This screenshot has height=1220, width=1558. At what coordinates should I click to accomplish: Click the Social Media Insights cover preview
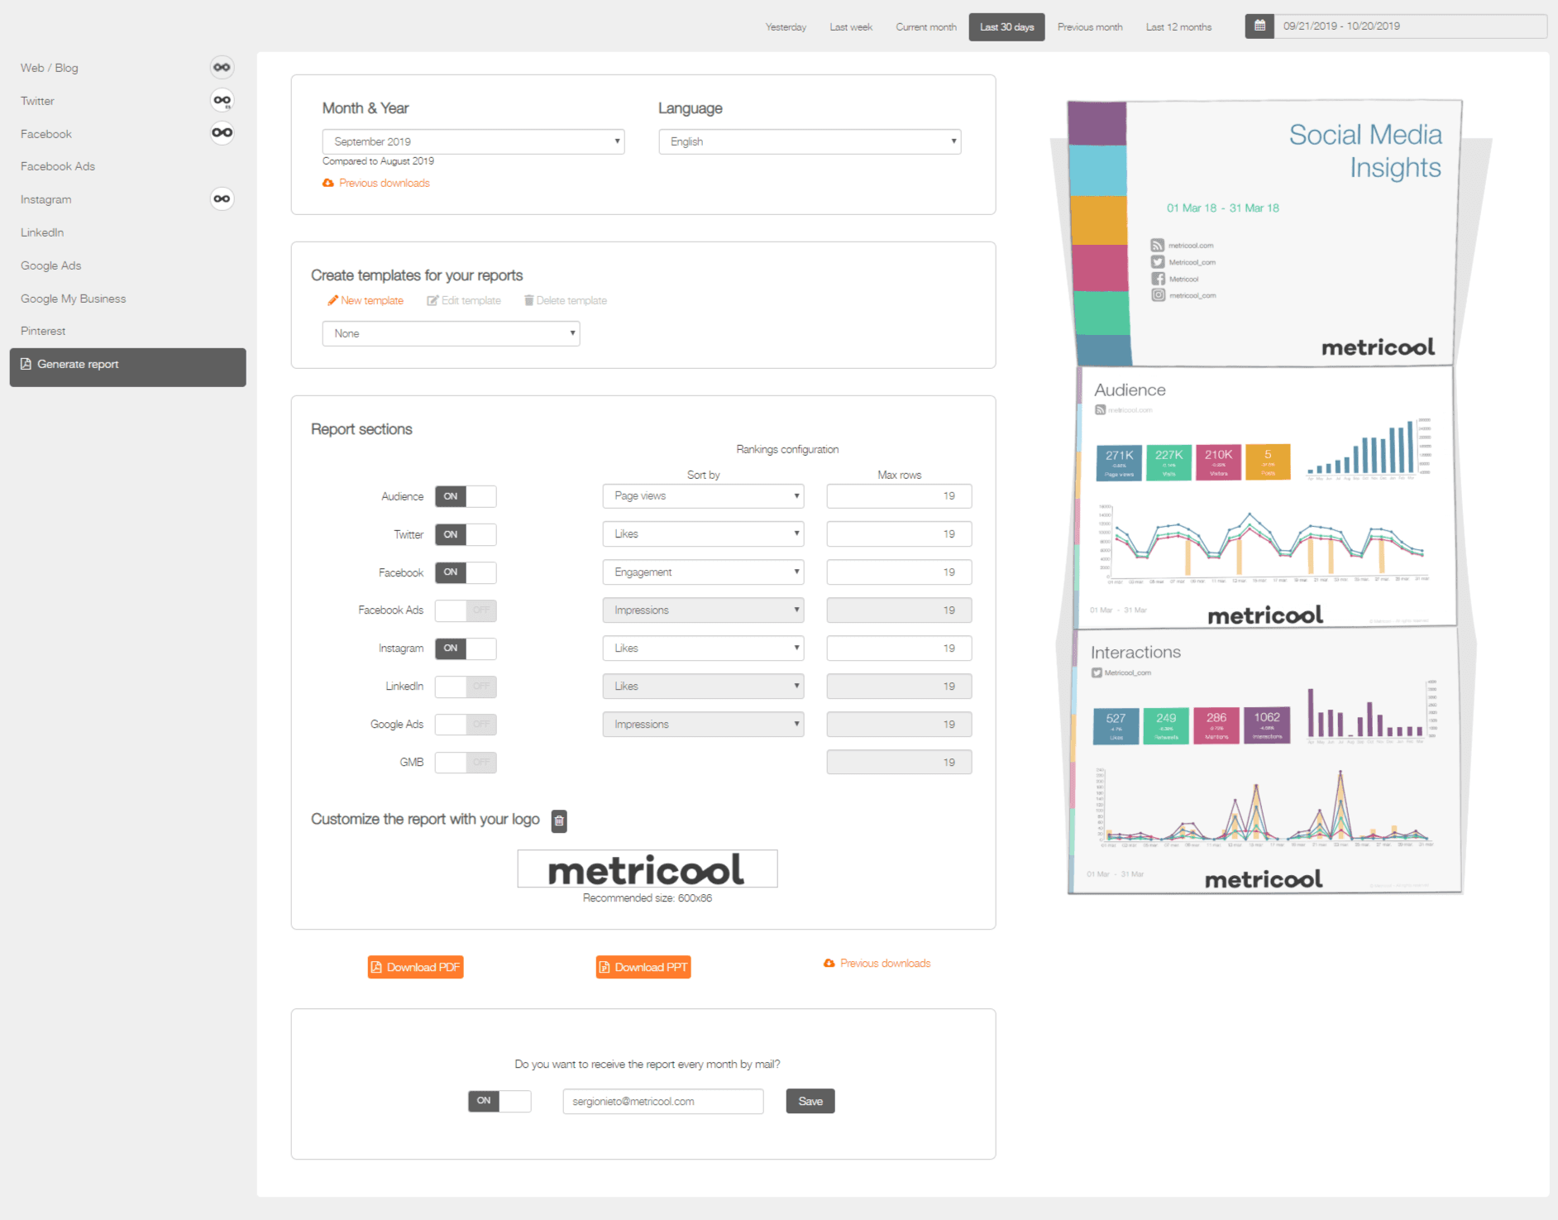pyautogui.click(x=1265, y=233)
